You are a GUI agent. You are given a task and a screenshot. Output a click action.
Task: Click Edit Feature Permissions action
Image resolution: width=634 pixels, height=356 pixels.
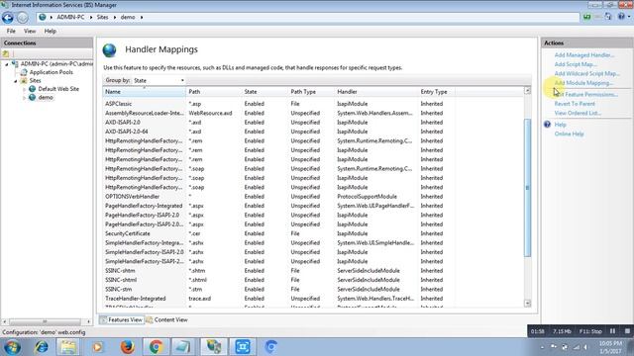[586, 95]
